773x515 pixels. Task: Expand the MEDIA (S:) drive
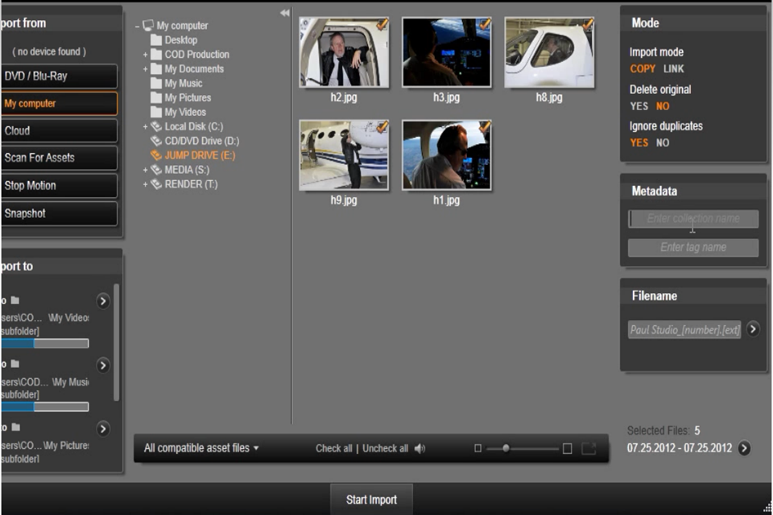pos(146,170)
